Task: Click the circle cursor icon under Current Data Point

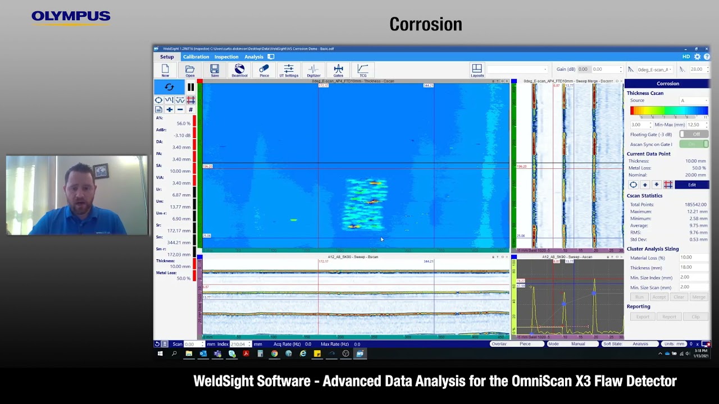Action: [x=633, y=185]
